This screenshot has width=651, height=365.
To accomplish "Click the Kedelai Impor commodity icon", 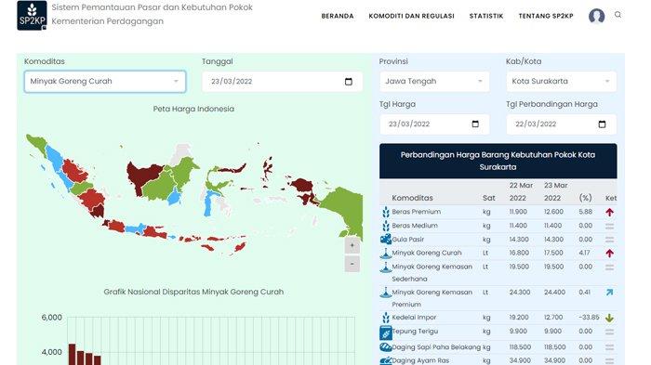I will 386,318.
